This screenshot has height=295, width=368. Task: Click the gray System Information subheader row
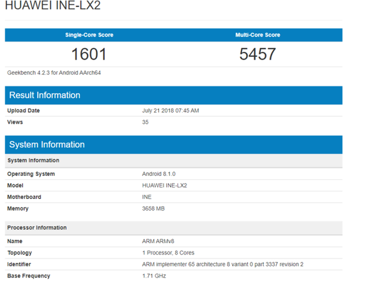pos(174,161)
